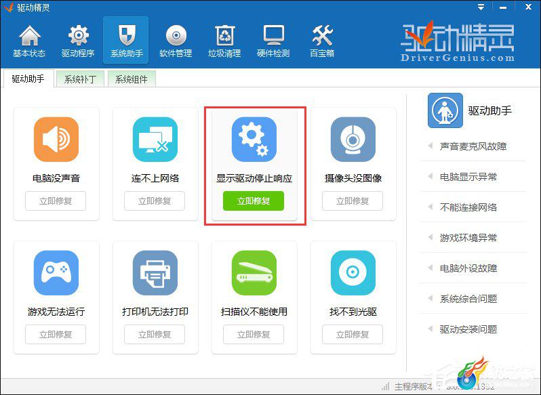
Task: Open the 声音麦克风故障 category text
Action: click(x=473, y=146)
